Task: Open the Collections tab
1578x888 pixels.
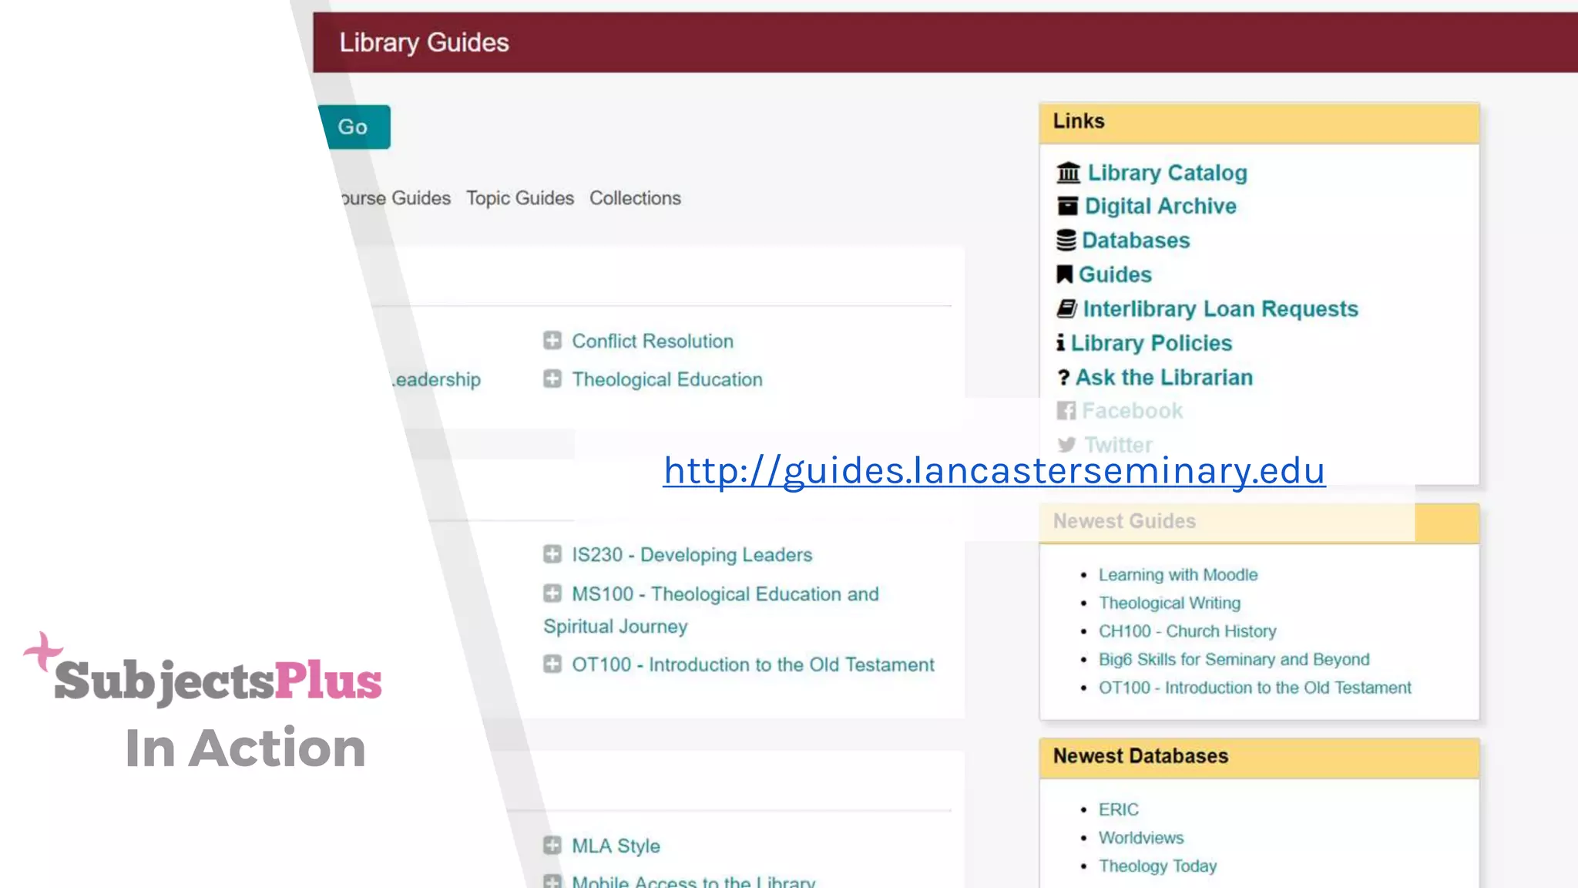Action: [635, 198]
